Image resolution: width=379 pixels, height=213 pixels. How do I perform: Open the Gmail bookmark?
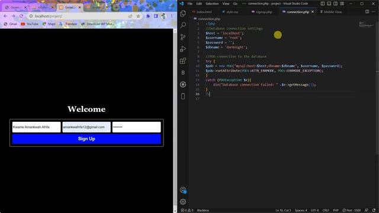[11, 24]
